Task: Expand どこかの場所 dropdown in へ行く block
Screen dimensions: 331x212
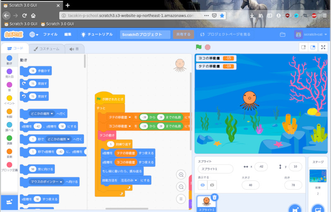Action: 42,114
